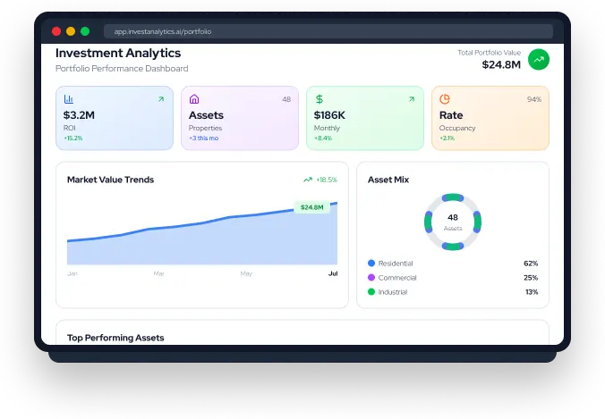Click the 13% Industrial share
Image resolution: width=605 pixels, height=419 pixels.
pos(532,292)
